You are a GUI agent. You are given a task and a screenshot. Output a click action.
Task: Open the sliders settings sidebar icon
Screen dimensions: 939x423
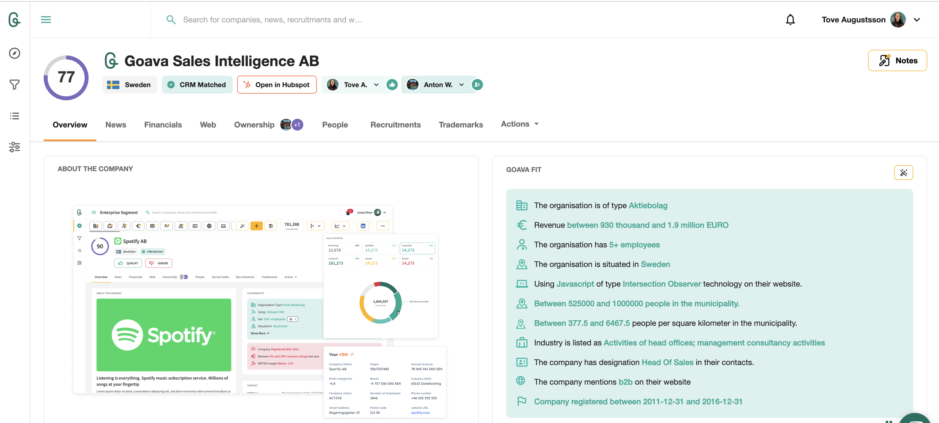pyautogui.click(x=15, y=147)
